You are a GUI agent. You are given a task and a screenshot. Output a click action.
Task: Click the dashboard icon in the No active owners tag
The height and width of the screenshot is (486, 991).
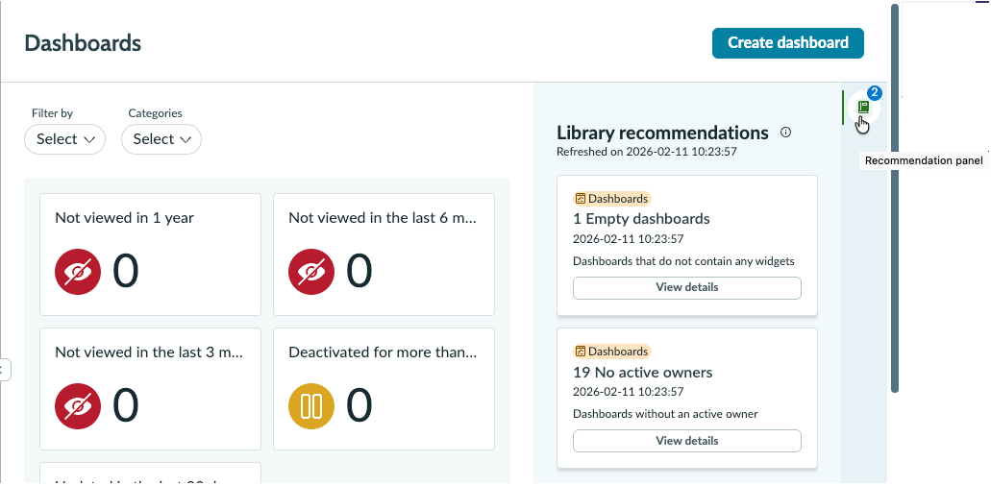tap(581, 352)
